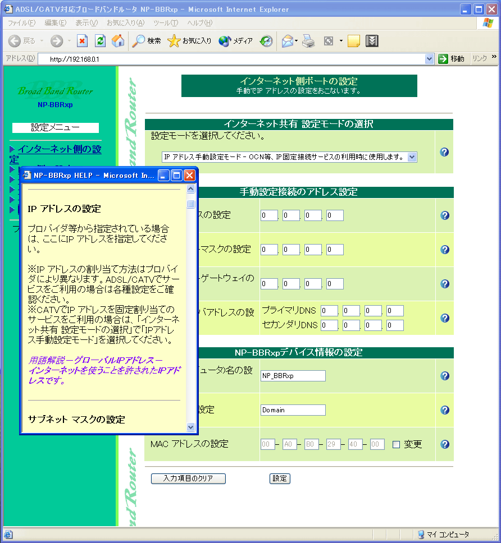Screen dimensions: 501x543
Task: Open the ファイル(F) menu
Action: [21, 23]
